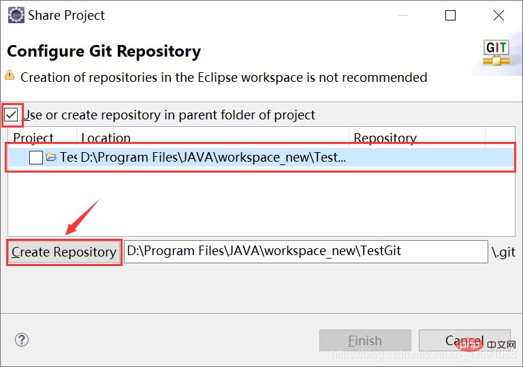
Task: Click the Finish button
Action: click(365, 340)
